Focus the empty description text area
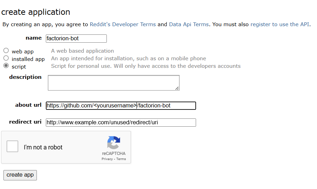 (x=113, y=83)
